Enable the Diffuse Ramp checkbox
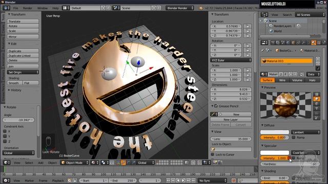 pos(294,137)
